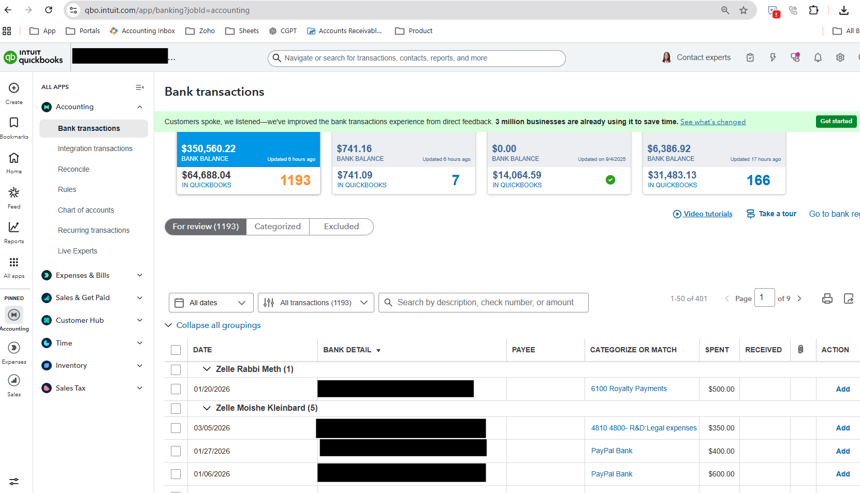Open Bookmarks in the left rail
The width and height of the screenshot is (860, 493).
point(14,123)
